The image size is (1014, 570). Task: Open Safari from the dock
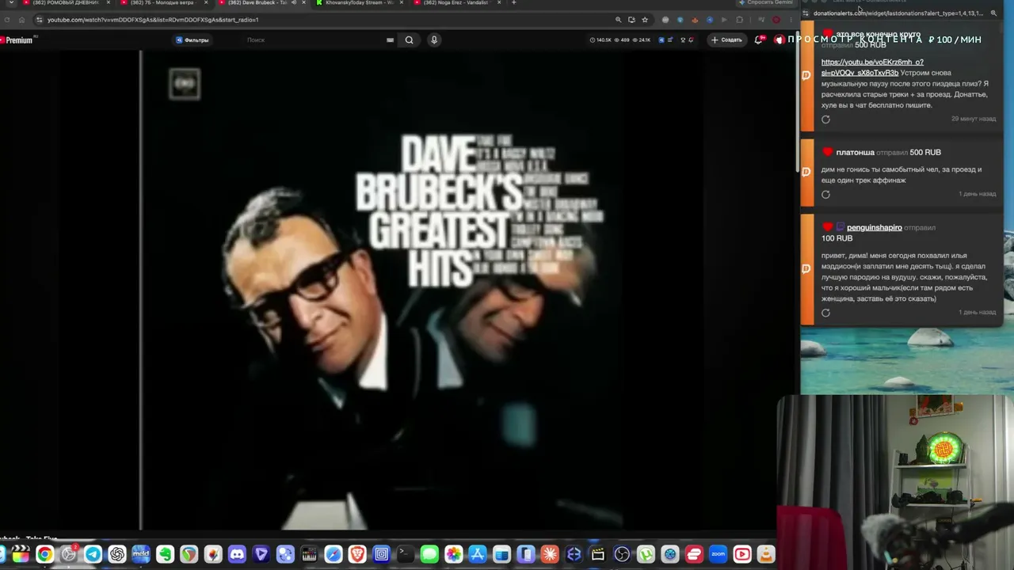coord(334,554)
